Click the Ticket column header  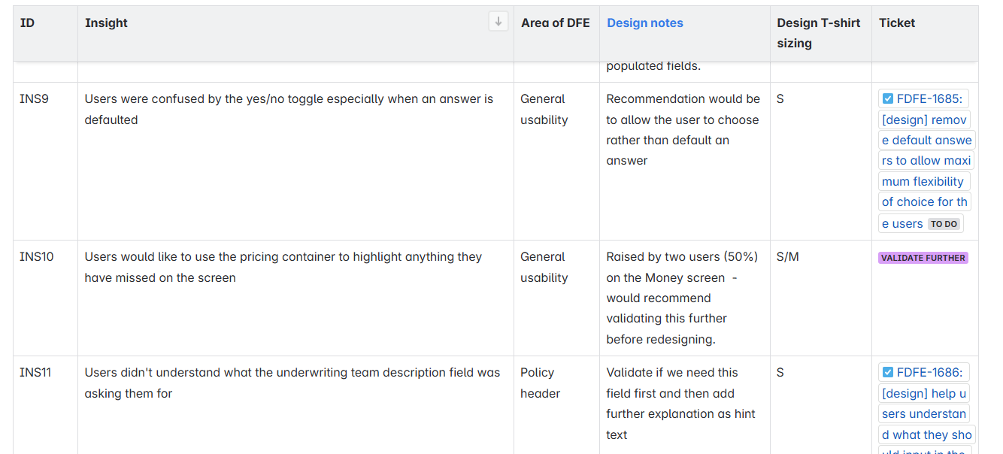coord(896,23)
